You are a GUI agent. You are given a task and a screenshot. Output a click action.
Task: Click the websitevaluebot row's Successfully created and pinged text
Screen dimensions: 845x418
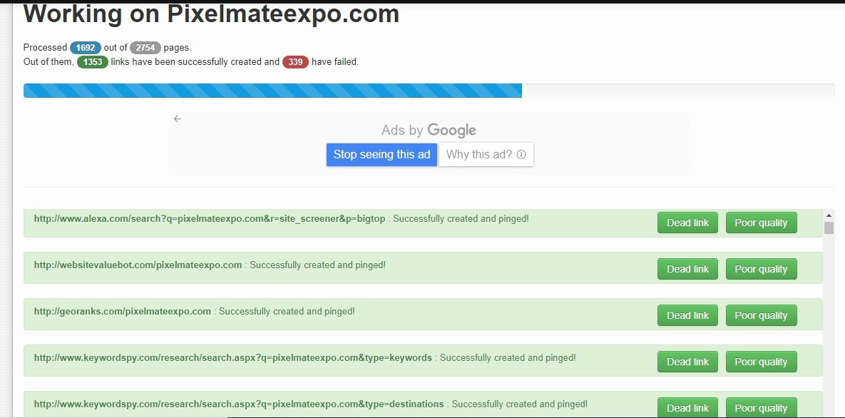[x=318, y=265]
